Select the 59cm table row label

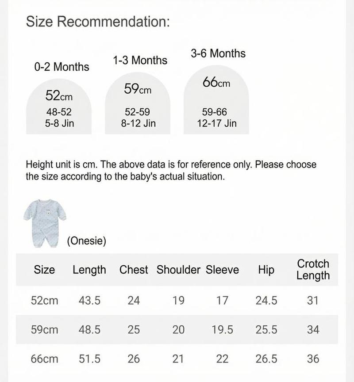coord(44,330)
